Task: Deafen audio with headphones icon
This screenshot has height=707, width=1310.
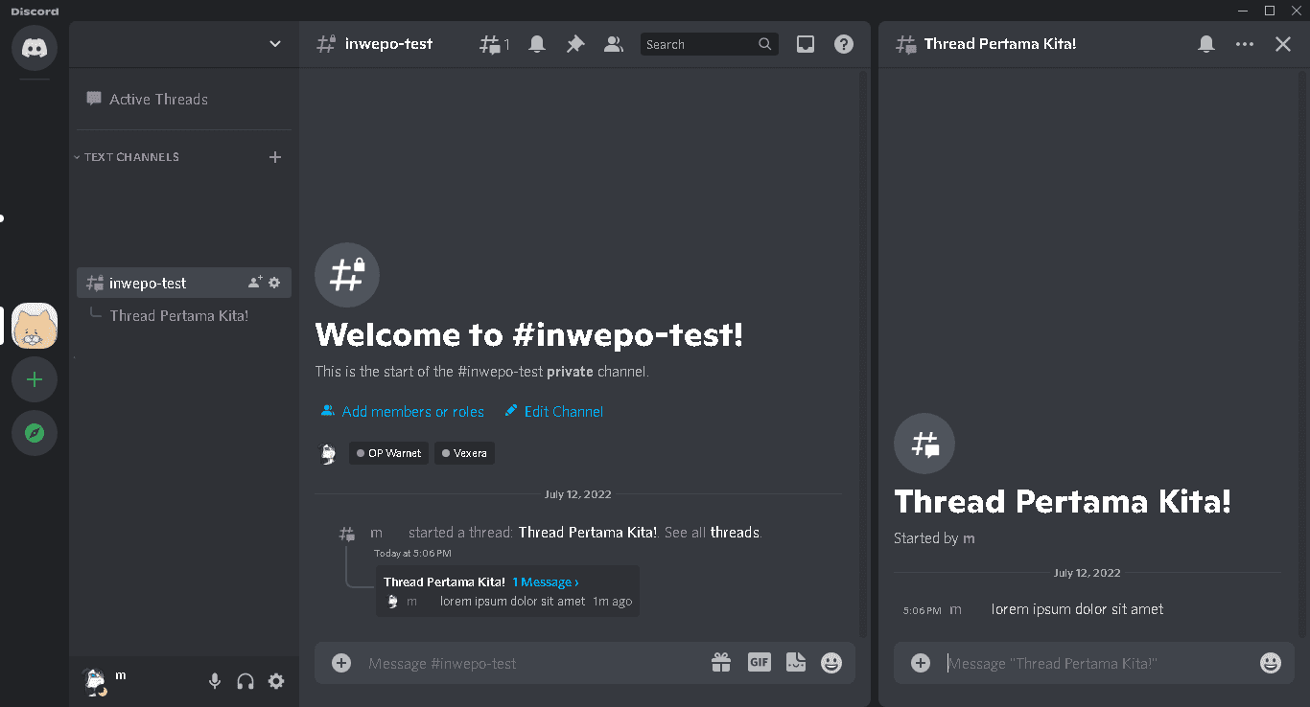Action: click(246, 681)
